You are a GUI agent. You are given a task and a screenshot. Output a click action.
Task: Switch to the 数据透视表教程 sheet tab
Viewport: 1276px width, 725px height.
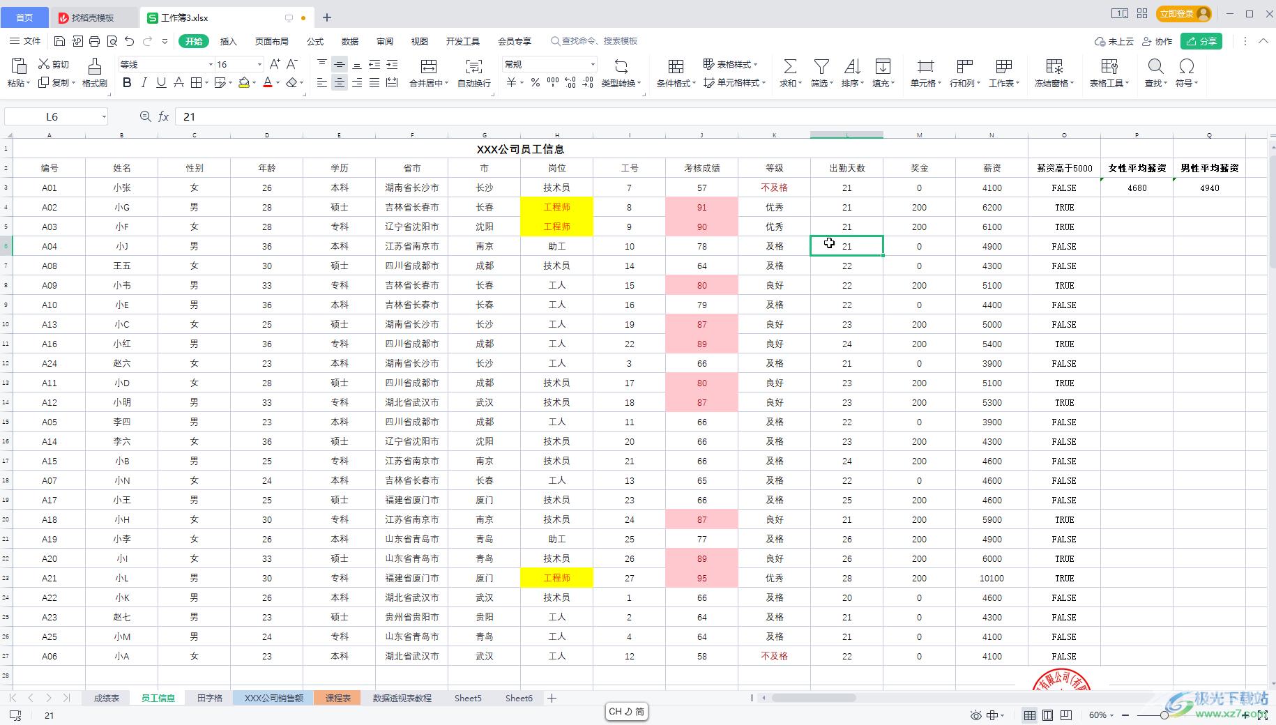tap(402, 698)
